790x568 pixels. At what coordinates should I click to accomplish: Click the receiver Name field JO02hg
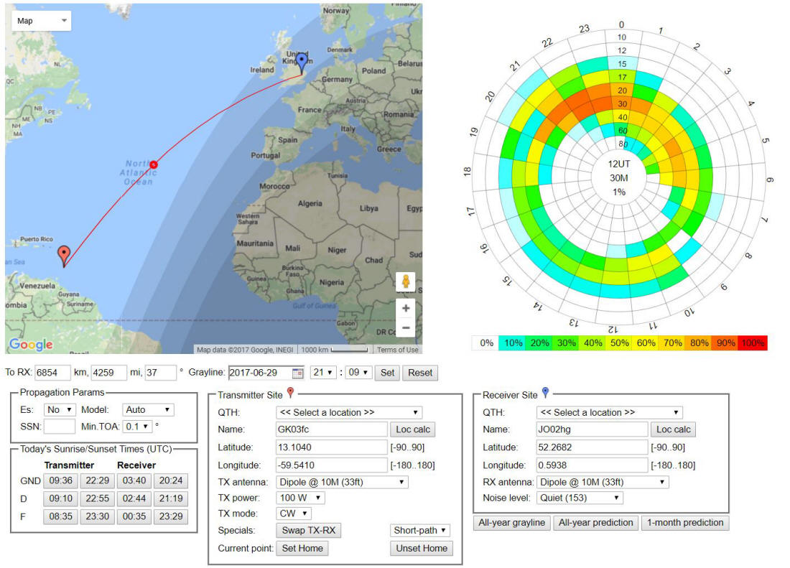(x=592, y=429)
